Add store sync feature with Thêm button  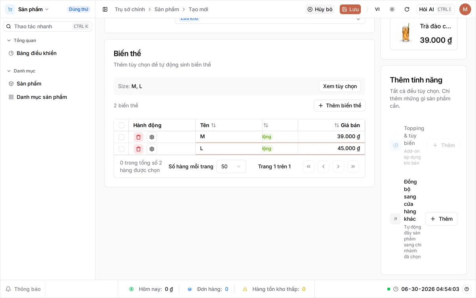click(441, 219)
